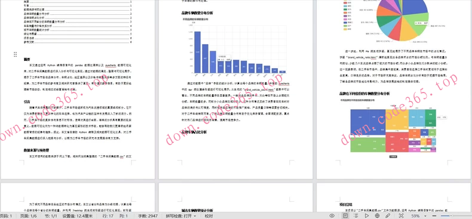Click the zoom out minus button

434,216
